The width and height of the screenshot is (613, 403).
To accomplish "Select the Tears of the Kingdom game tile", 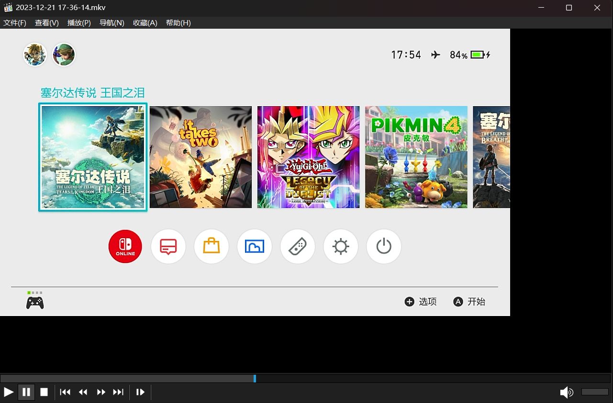I will pyautogui.click(x=93, y=157).
